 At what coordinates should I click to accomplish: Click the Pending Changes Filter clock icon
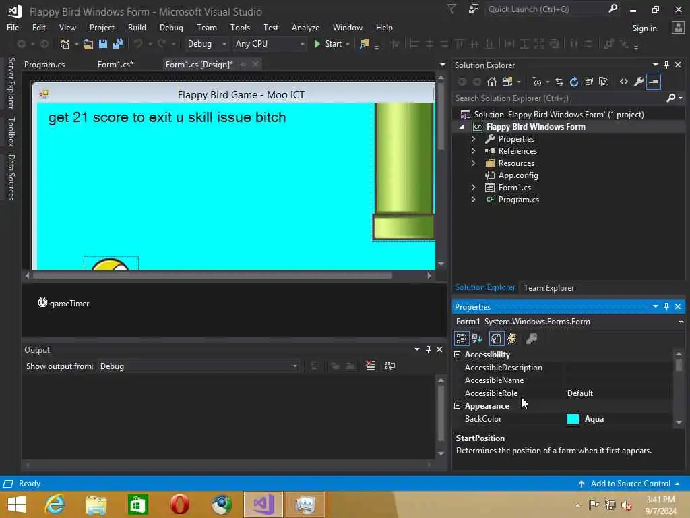(x=536, y=82)
